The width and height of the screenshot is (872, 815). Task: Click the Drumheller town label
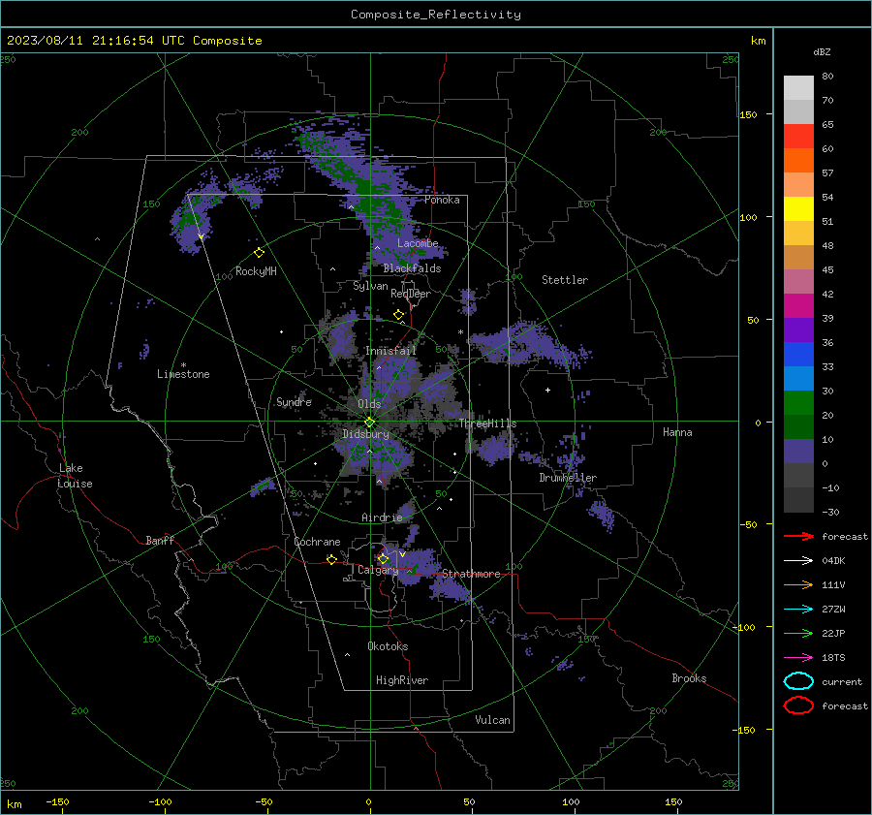point(568,478)
